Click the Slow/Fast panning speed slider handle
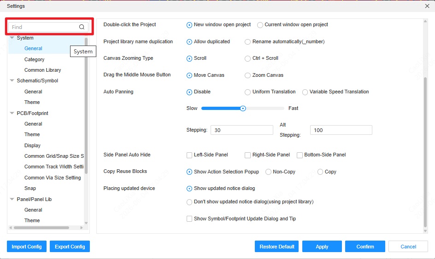 tap(243, 108)
